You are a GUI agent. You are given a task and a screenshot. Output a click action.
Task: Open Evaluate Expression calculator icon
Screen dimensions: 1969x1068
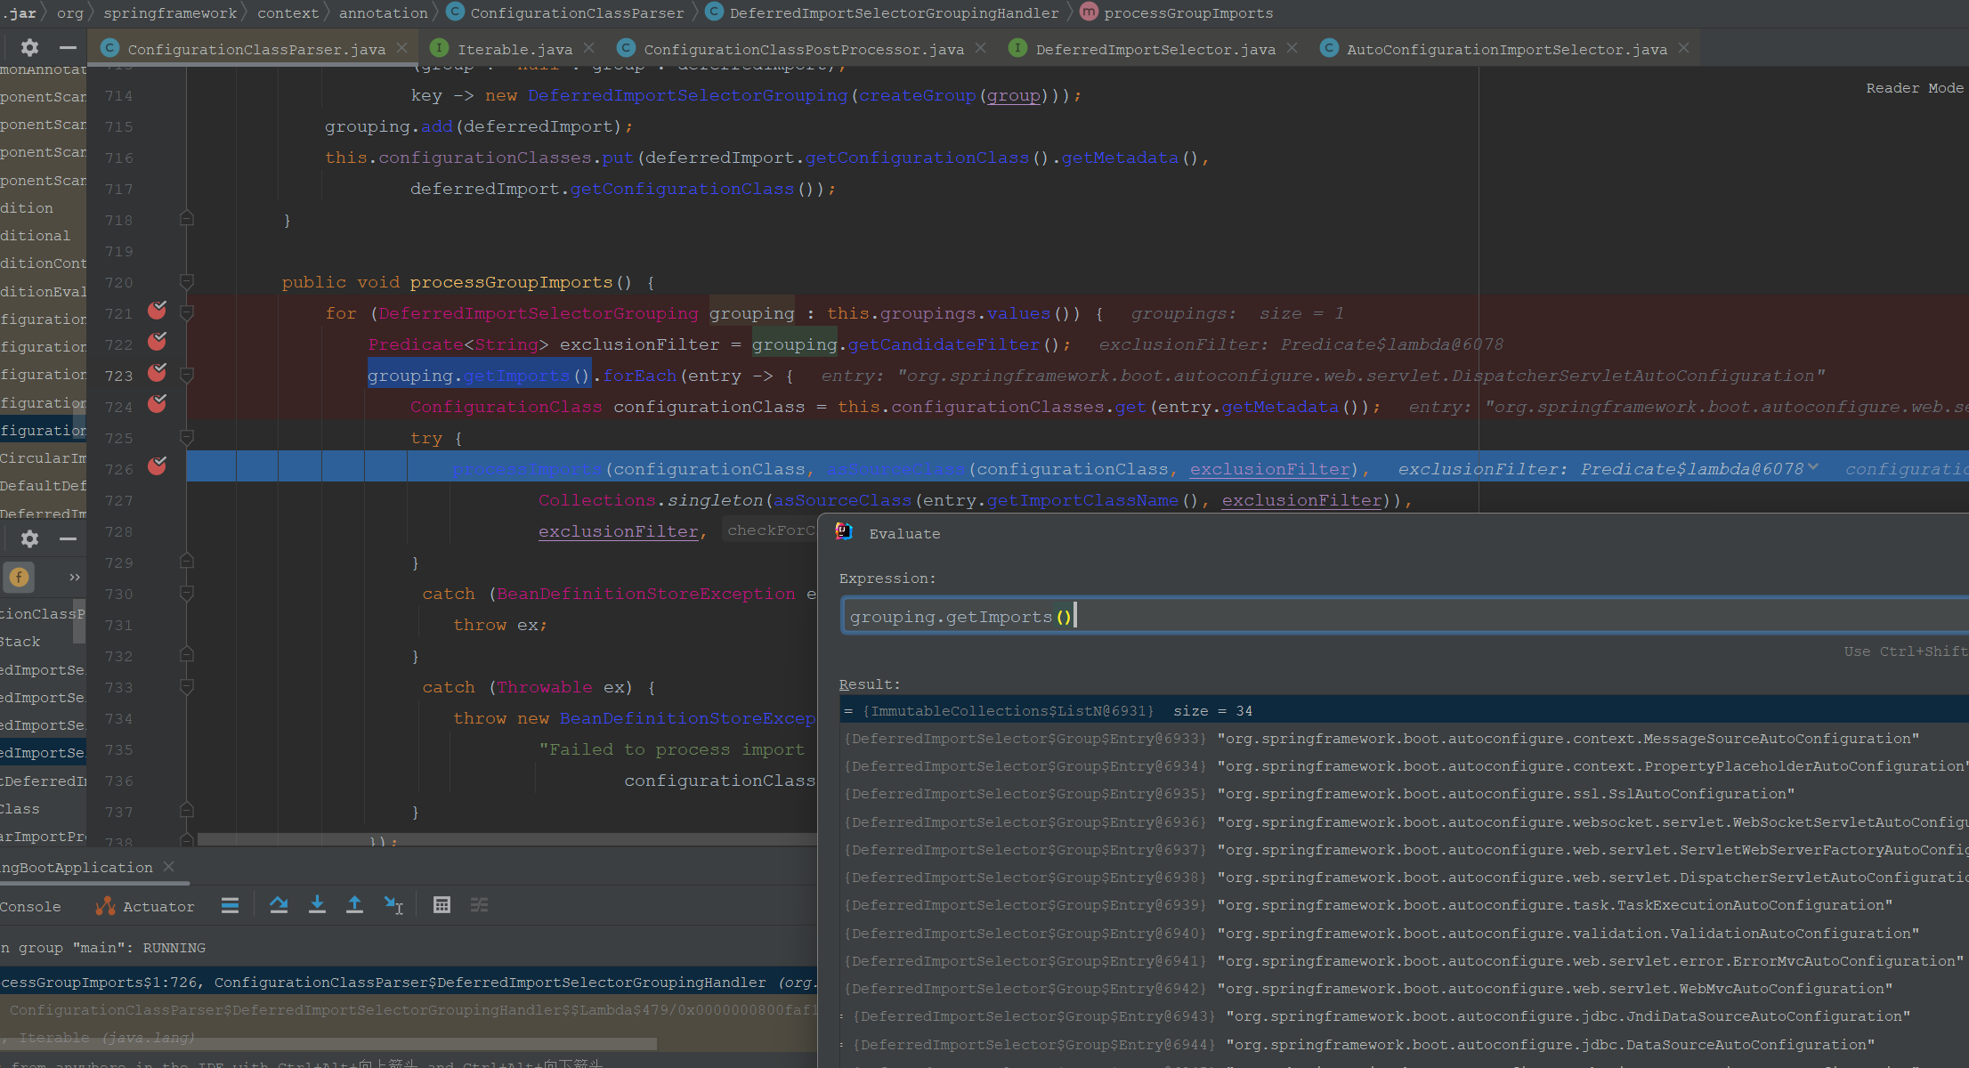[442, 905]
